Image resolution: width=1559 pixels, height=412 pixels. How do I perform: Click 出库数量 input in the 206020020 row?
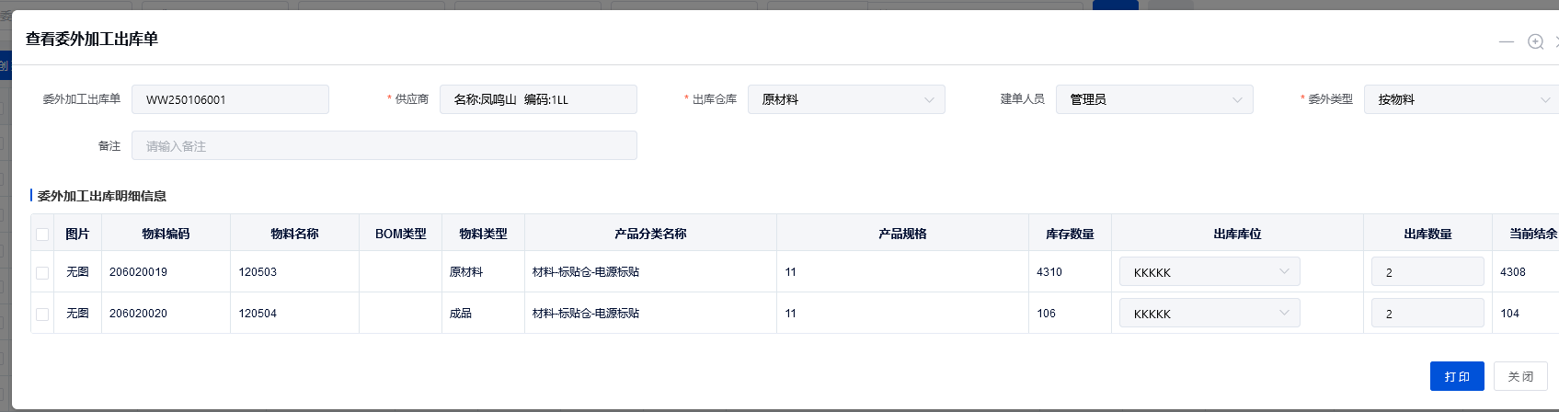[1427, 314]
